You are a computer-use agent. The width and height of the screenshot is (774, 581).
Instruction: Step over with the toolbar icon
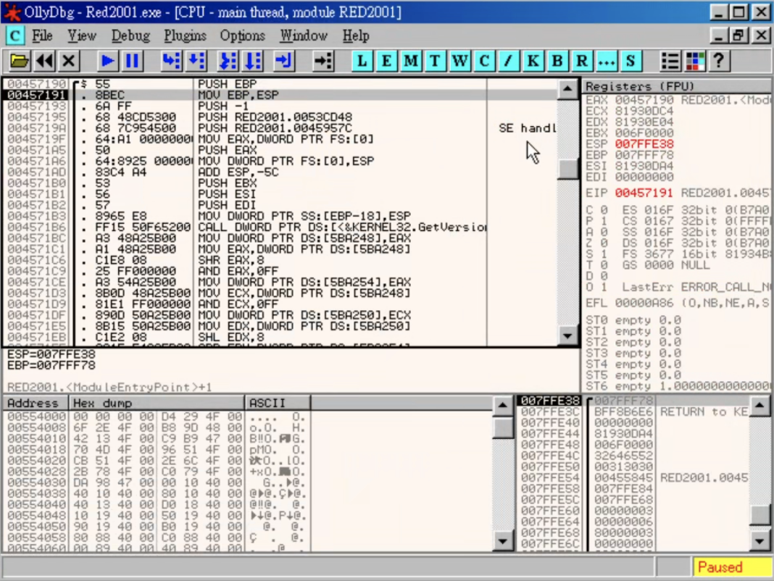point(196,61)
